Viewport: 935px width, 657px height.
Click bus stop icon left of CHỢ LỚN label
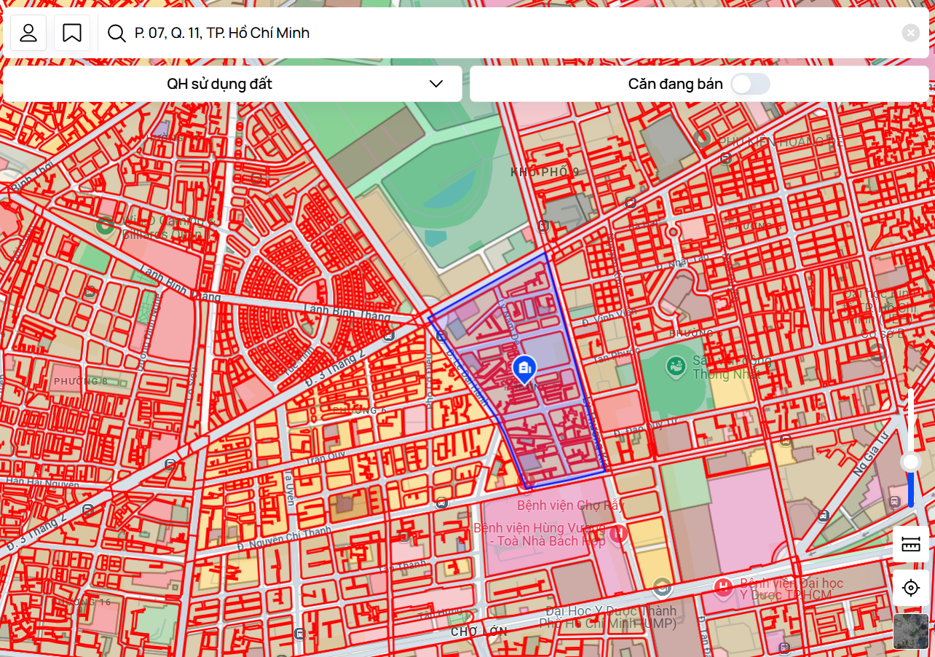[300, 634]
